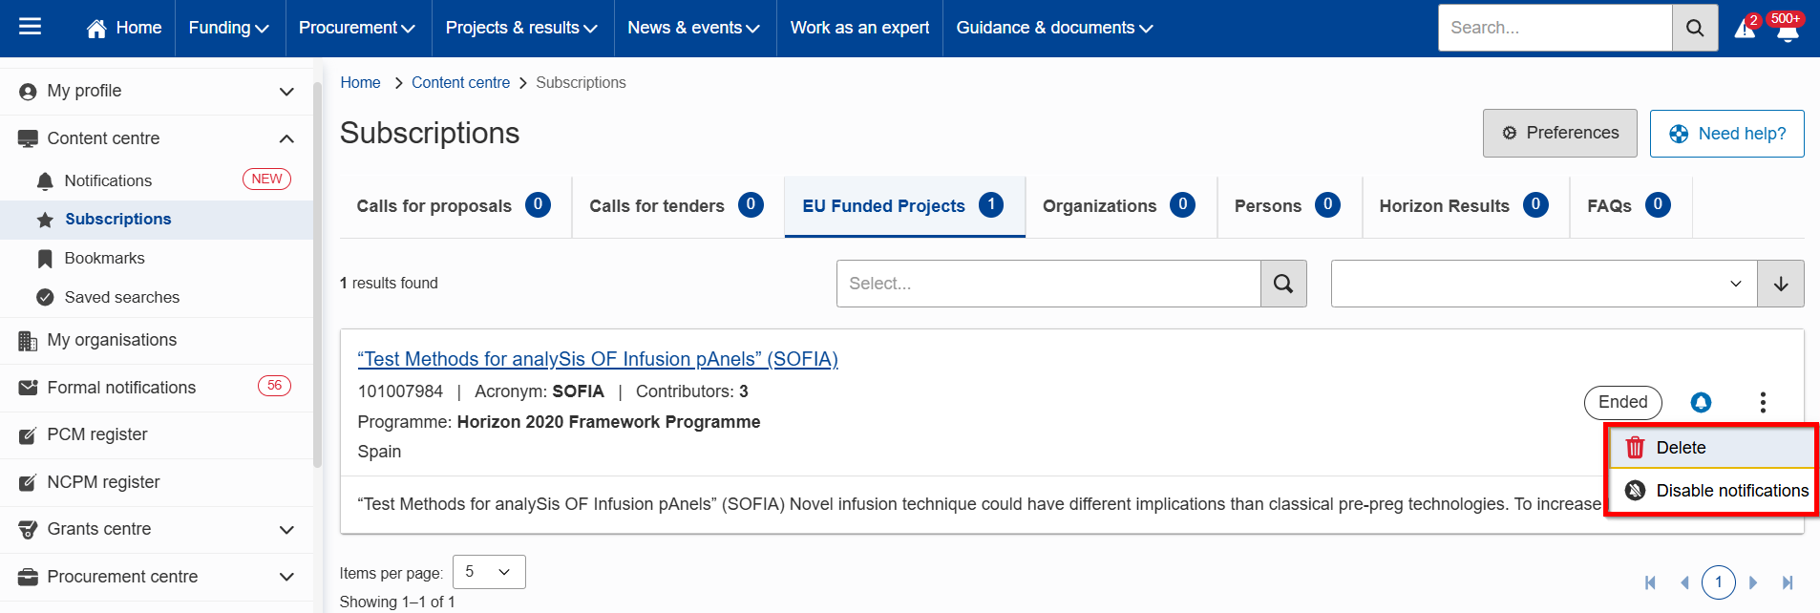Click the 56 badge on Formal notifications
Image resolution: width=1820 pixels, height=613 pixels.
pos(274,386)
